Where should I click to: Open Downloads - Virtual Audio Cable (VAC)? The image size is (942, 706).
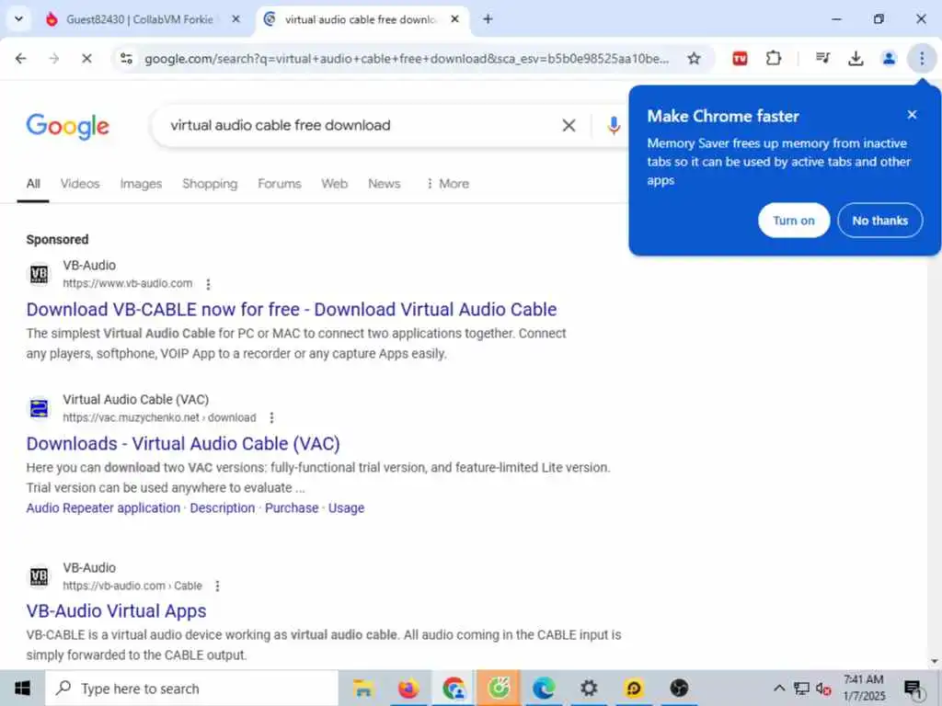pyautogui.click(x=183, y=444)
